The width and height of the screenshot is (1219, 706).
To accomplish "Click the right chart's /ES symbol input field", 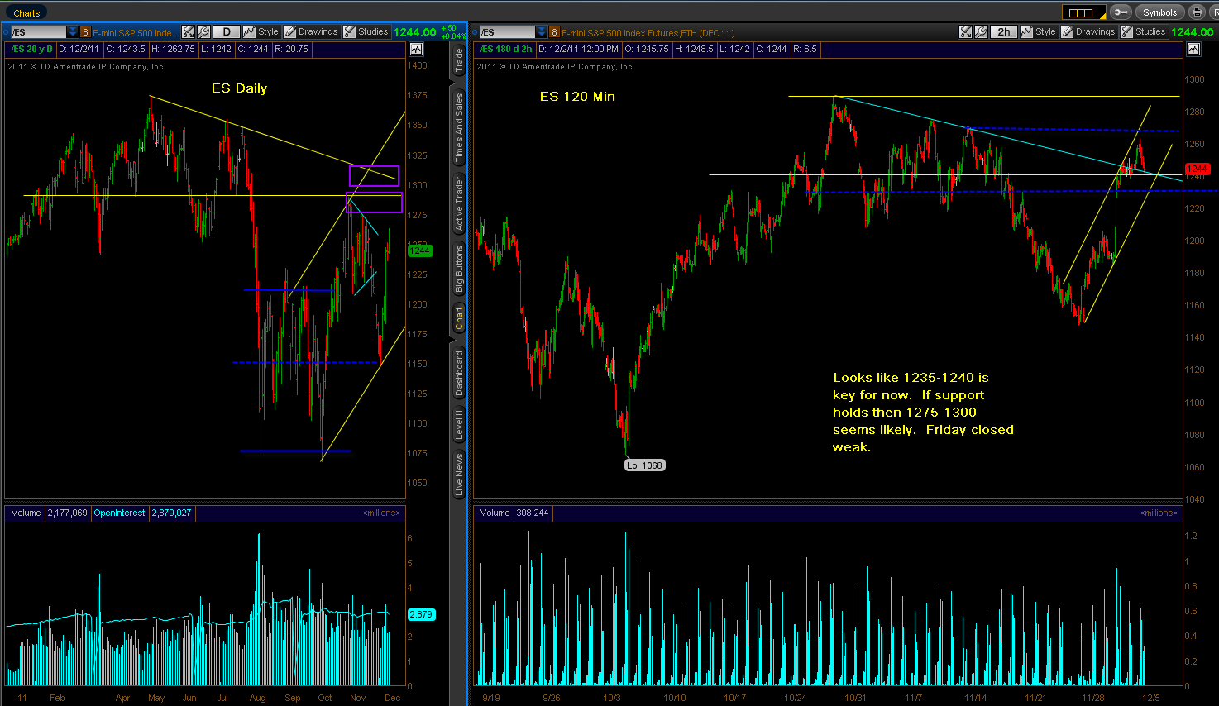I will pos(508,32).
